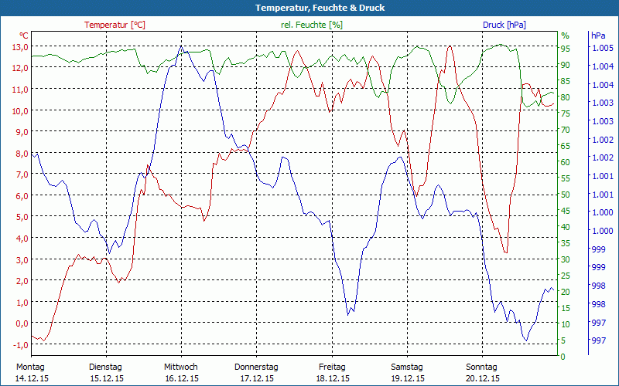This screenshot has height=386, width=619.
Task: Pick the Sonntag 20.12.15 date label
Action: [483, 372]
